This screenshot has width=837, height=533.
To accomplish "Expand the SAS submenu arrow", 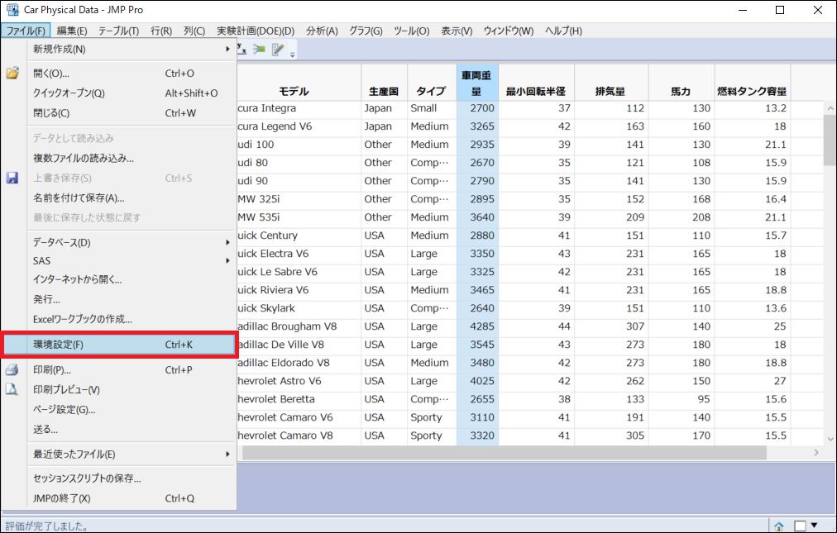I will [228, 261].
